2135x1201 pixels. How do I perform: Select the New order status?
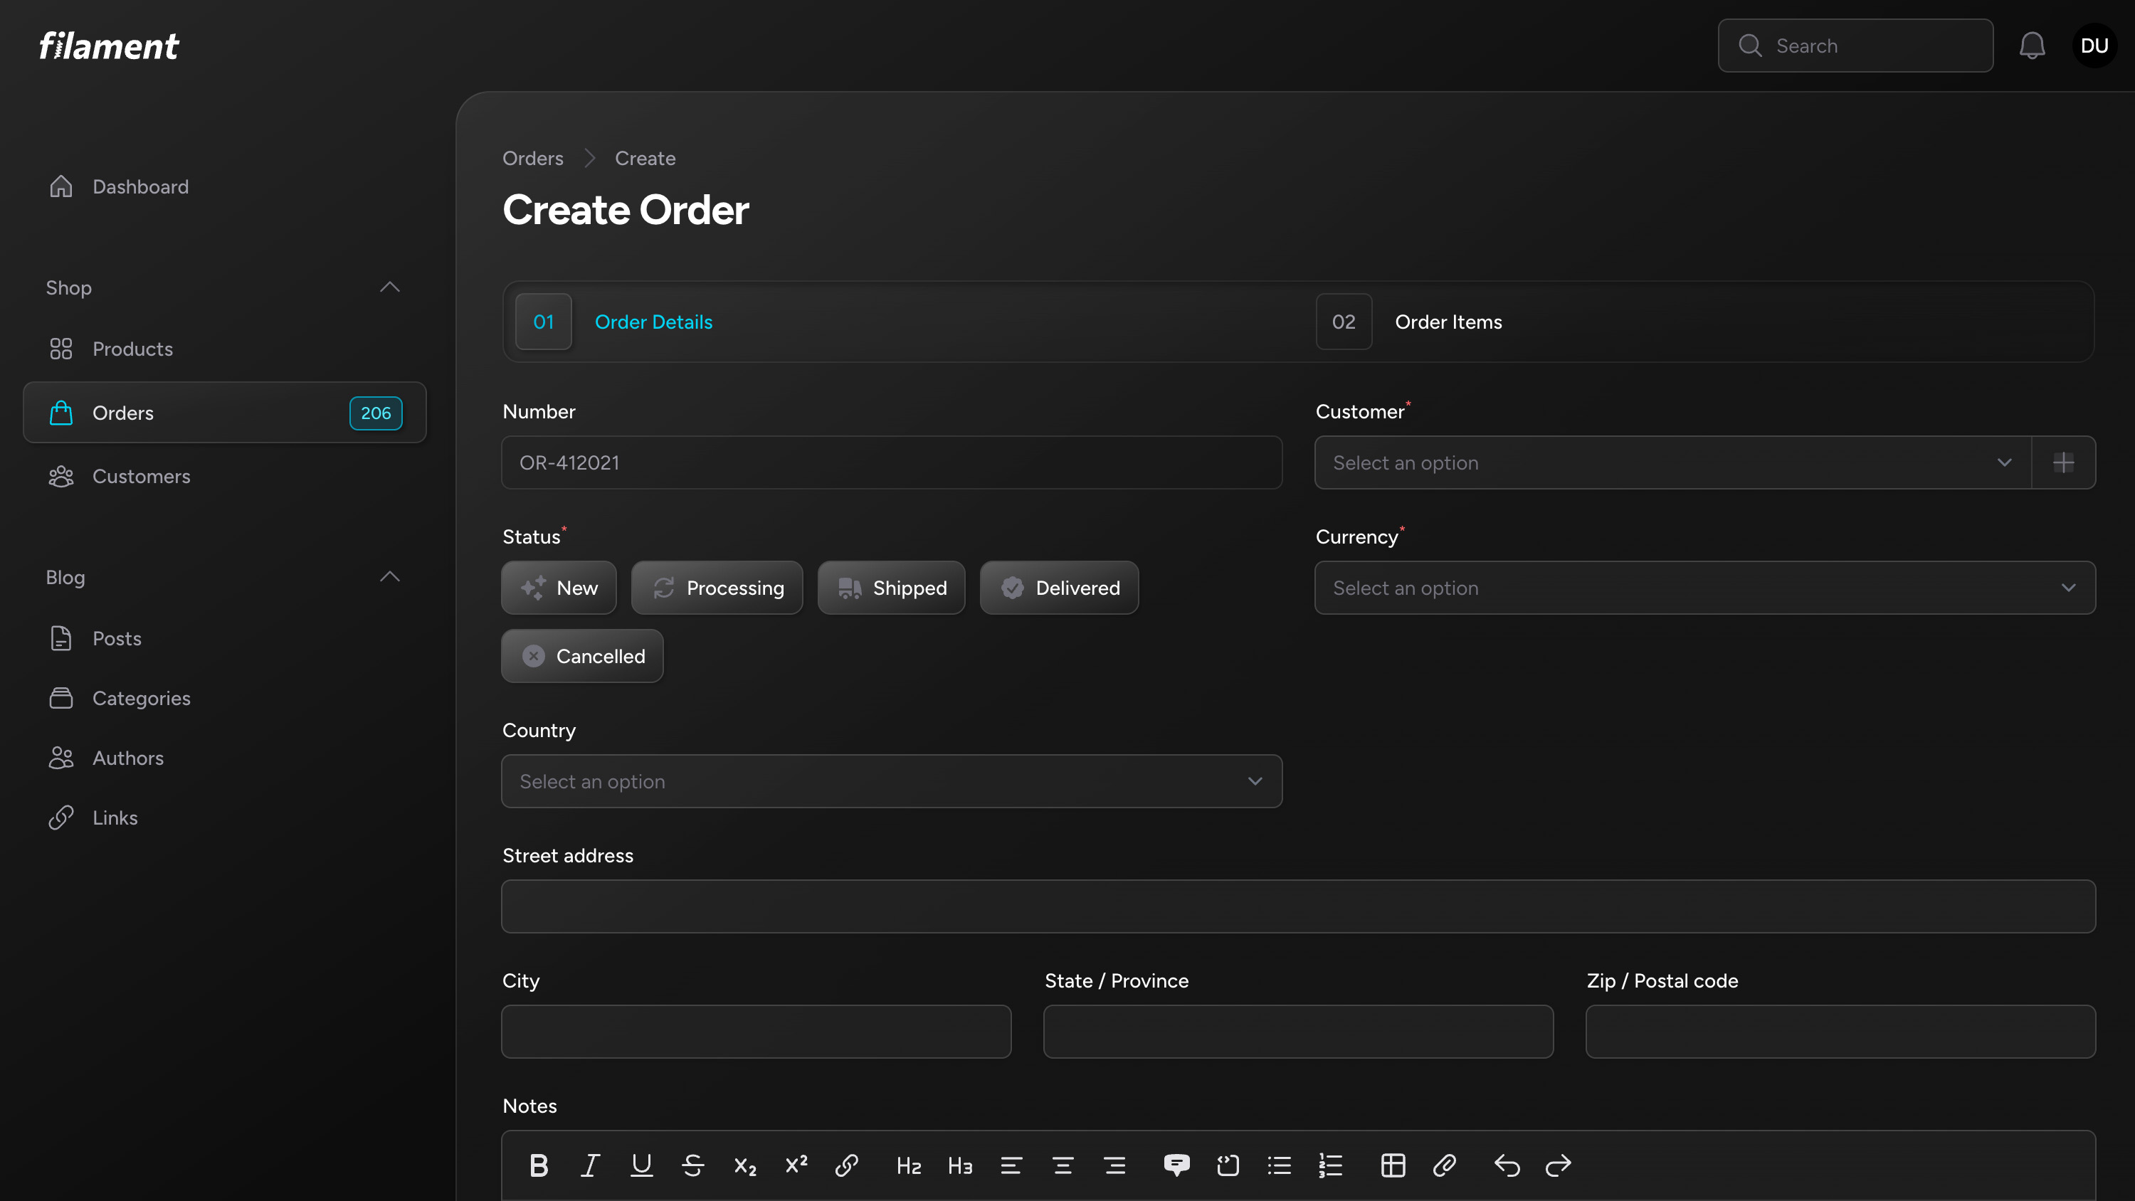[559, 588]
